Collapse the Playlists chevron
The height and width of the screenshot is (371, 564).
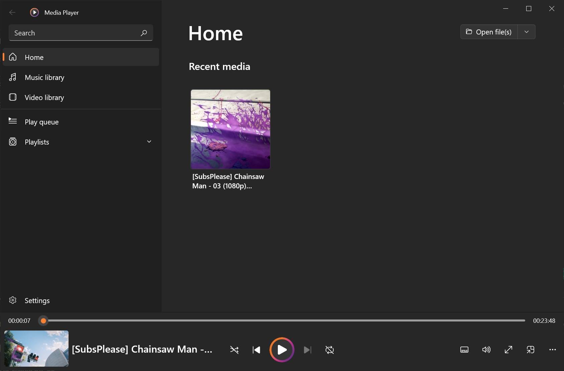(x=149, y=142)
